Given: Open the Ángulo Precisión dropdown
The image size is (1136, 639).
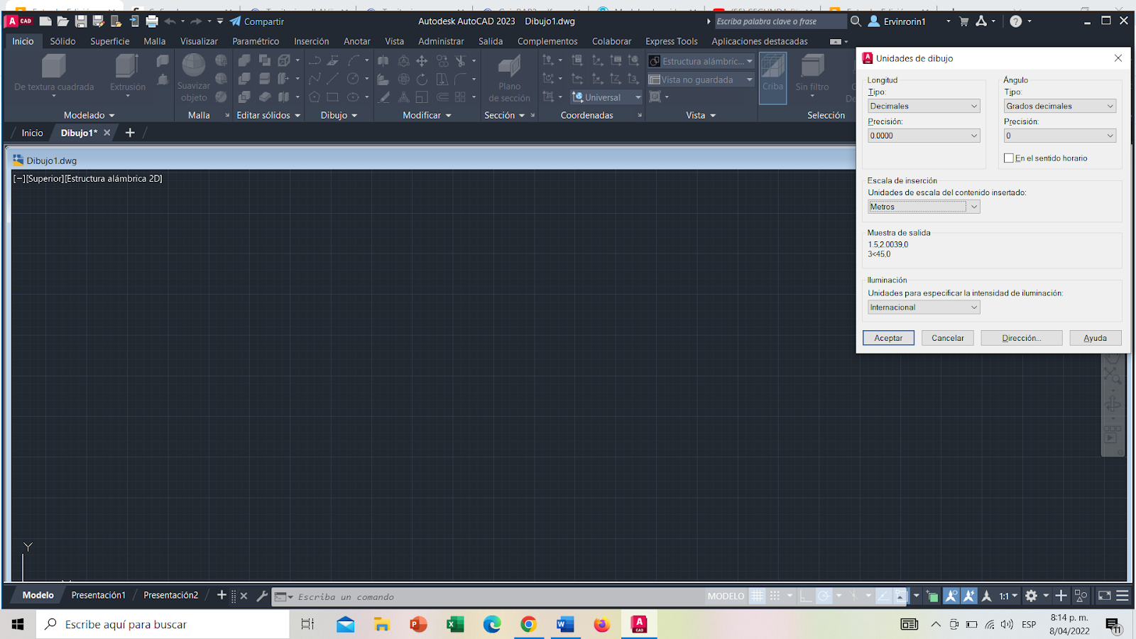Looking at the screenshot, I should [1060, 136].
